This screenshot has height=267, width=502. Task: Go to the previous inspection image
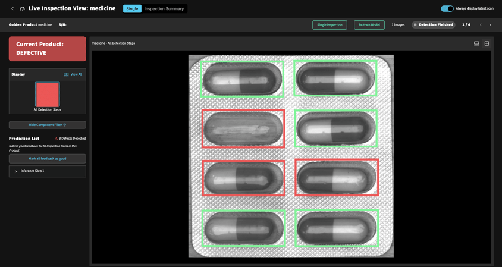pyautogui.click(x=481, y=25)
